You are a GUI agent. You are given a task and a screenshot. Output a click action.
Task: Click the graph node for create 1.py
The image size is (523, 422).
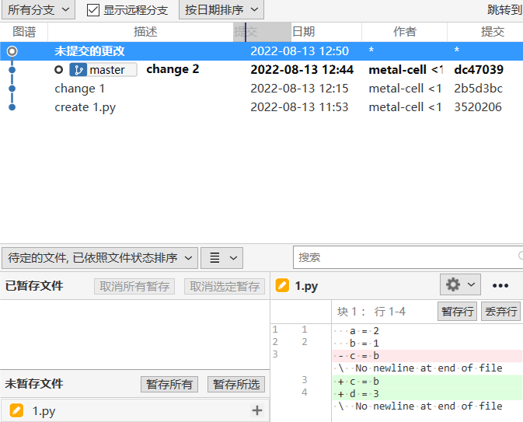point(12,107)
